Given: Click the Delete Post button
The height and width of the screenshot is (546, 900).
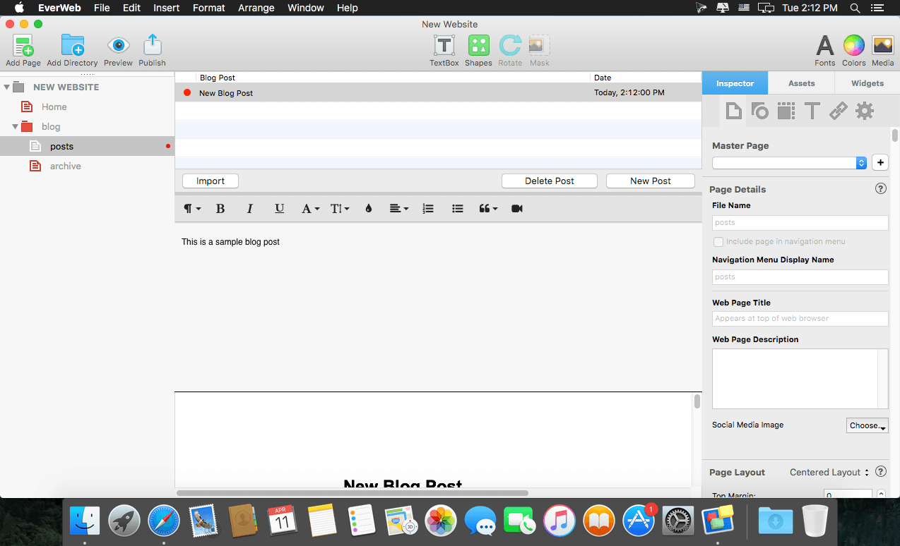Looking at the screenshot, I should coord(549,181).
